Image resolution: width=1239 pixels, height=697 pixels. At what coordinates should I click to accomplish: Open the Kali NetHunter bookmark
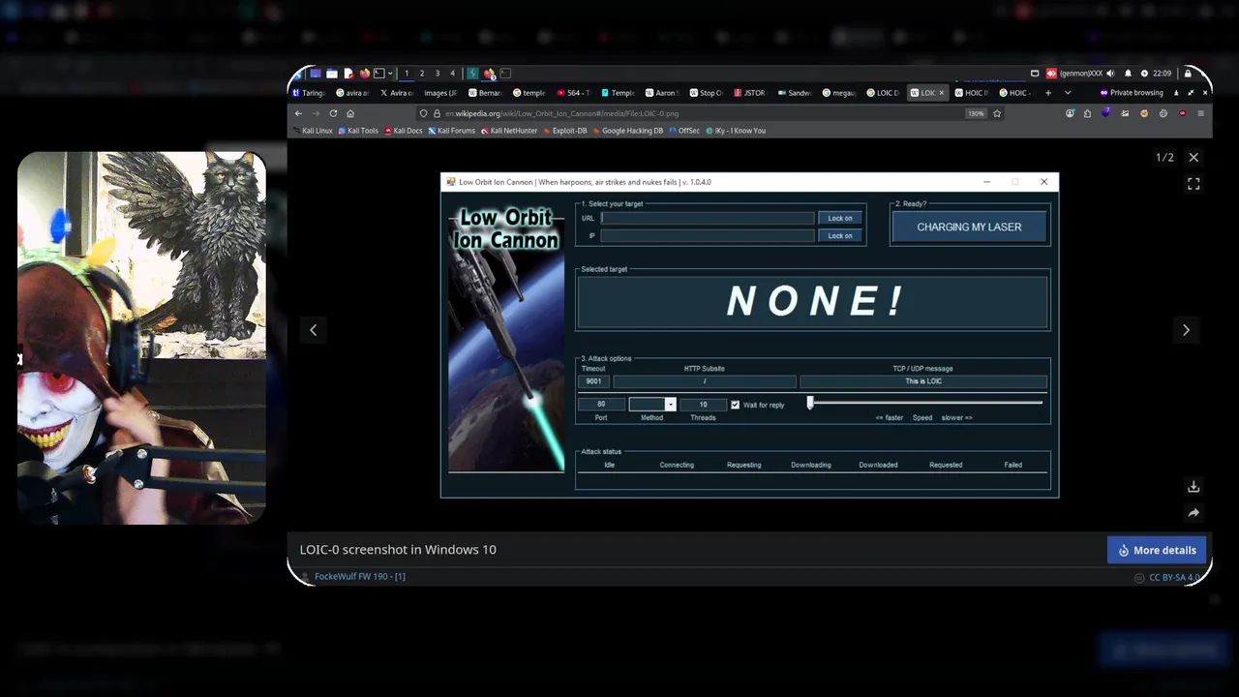tap(509, 131)
